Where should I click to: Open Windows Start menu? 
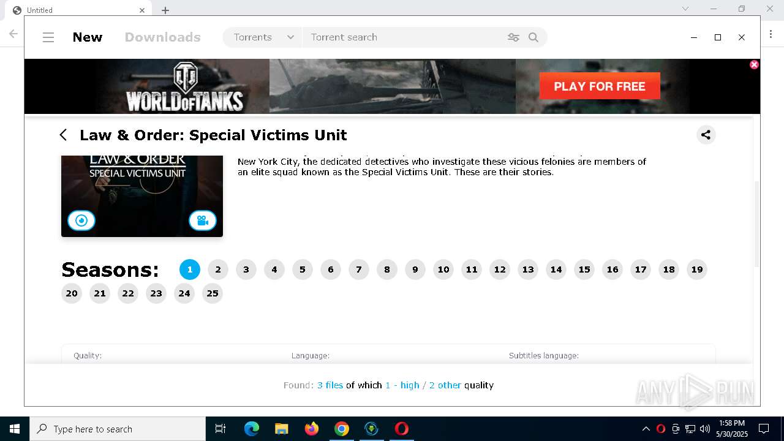[15, 429]
